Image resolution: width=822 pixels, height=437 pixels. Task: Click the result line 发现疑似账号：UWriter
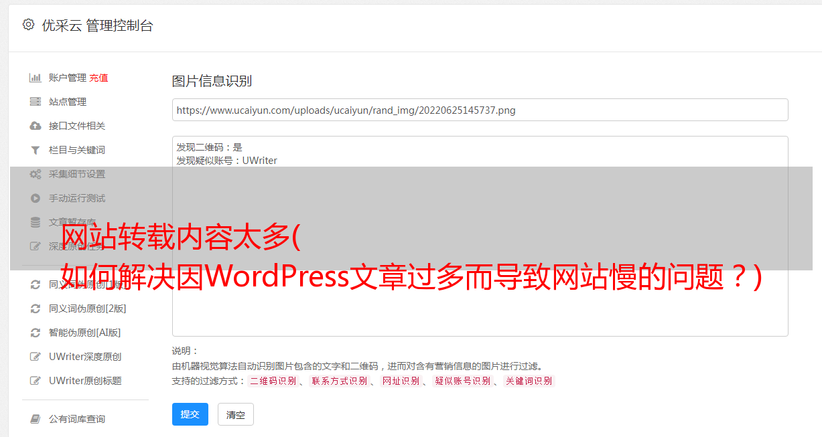pos(227,161)
